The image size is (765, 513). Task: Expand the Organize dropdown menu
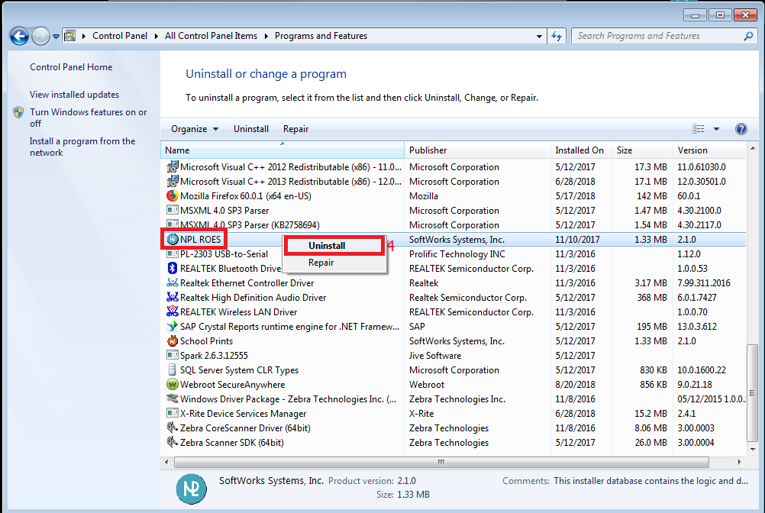tap(195, 129)
